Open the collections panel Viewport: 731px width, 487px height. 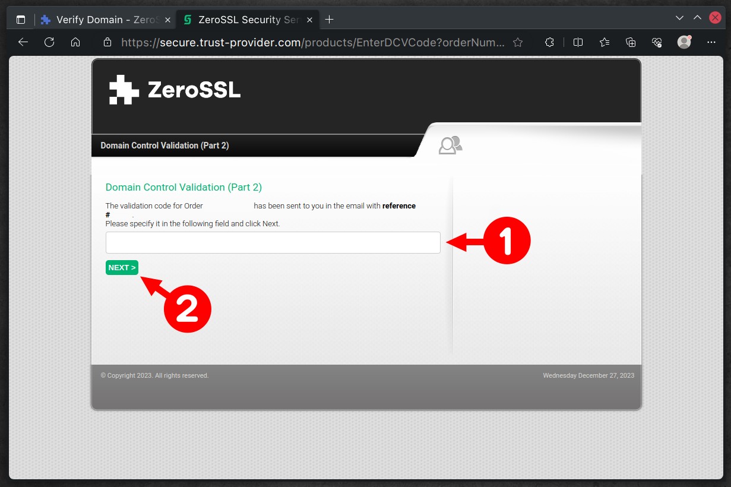pyautogui.click(x=631, y=42)
